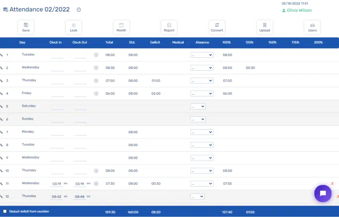This screenshot has width=339, height=217.
Task: Click the edit pencil for day 3
Action: coord(1,81)
